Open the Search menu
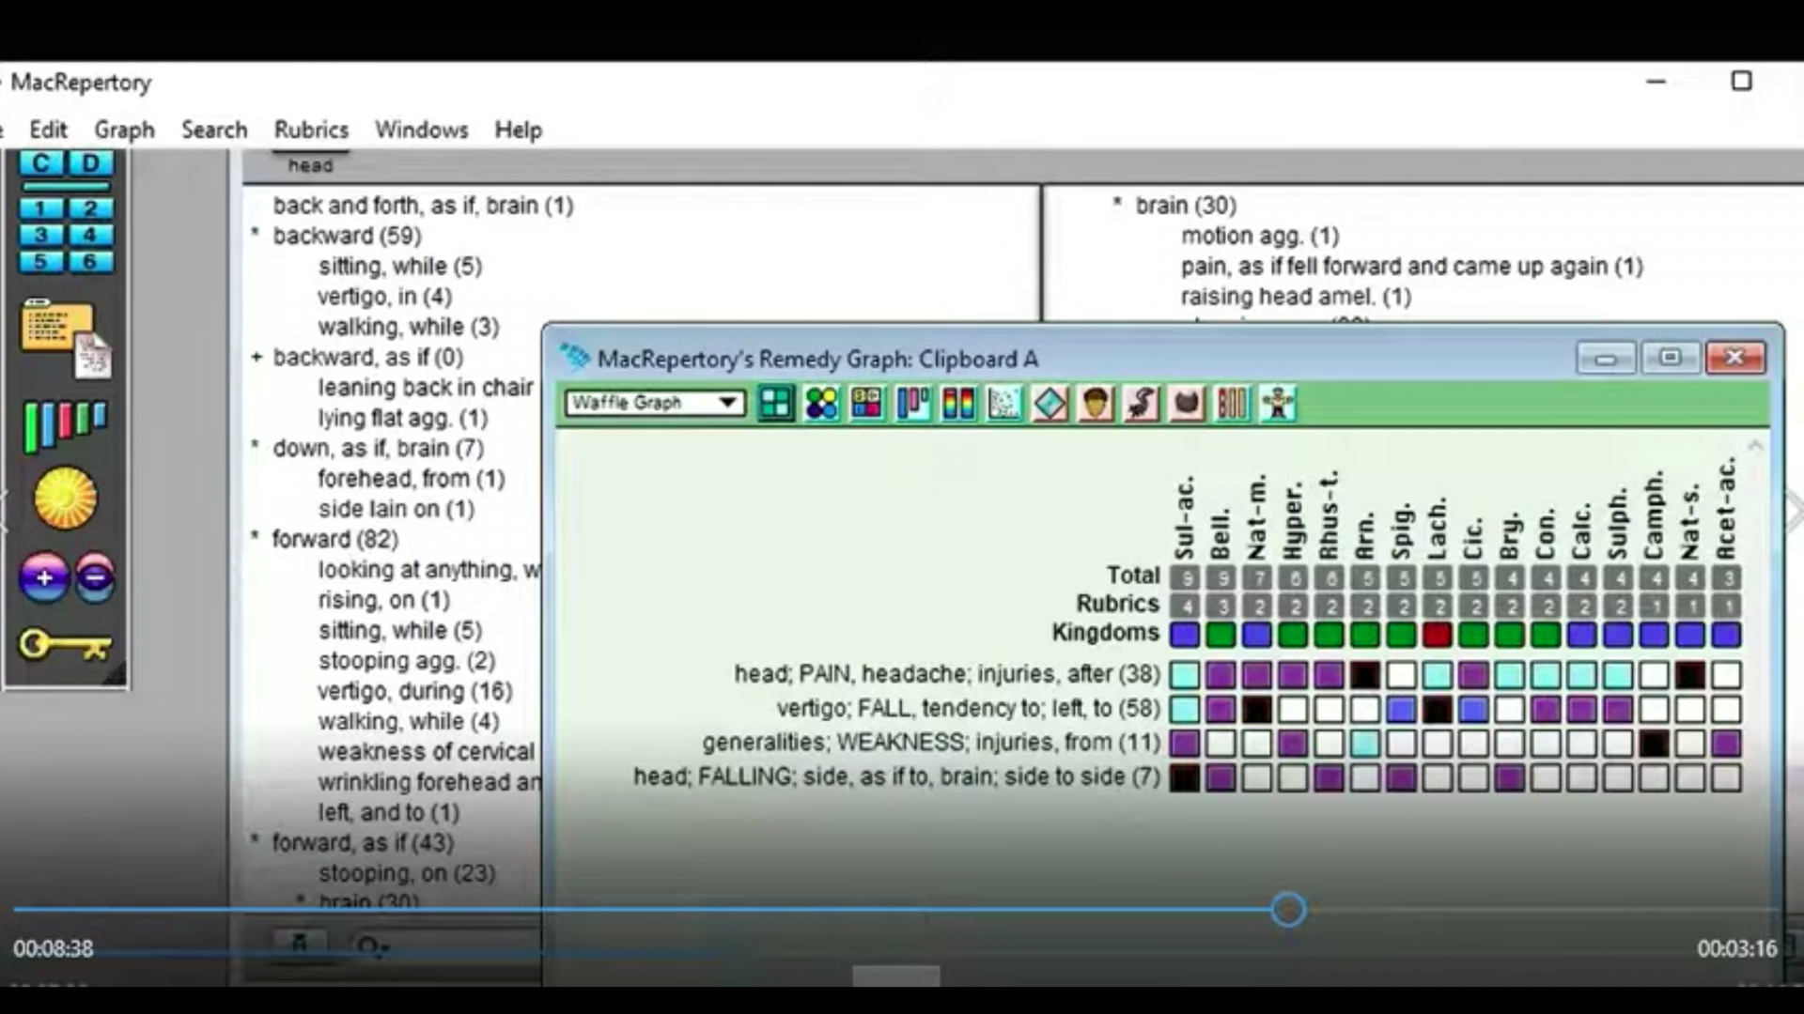 point(214,130)
